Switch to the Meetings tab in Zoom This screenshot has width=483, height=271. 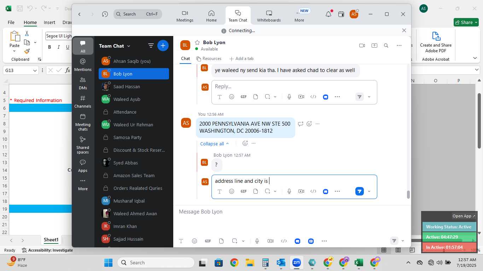click(x=185, y=16)
